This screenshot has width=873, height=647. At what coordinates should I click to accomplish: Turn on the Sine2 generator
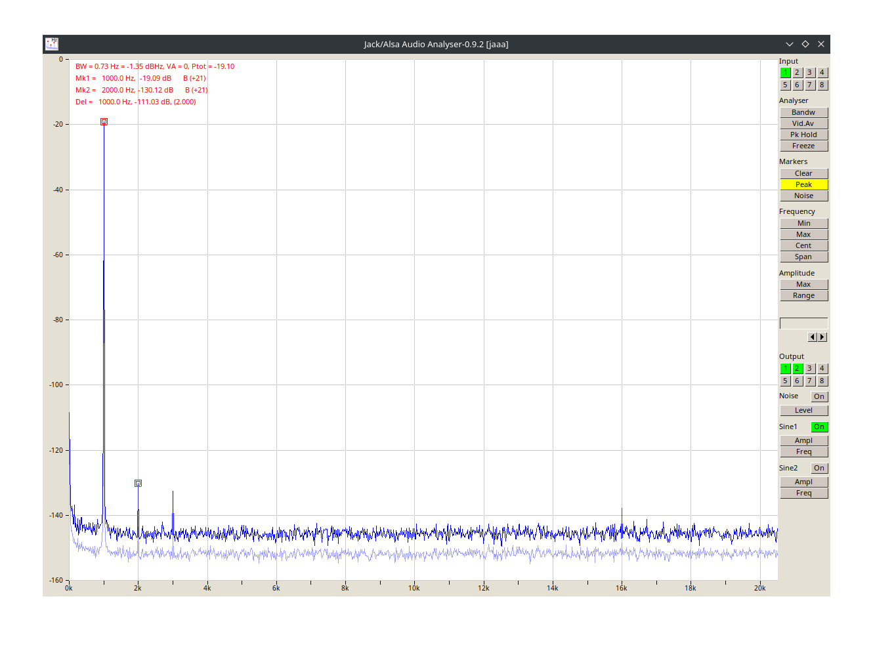(x=819, y=468)
